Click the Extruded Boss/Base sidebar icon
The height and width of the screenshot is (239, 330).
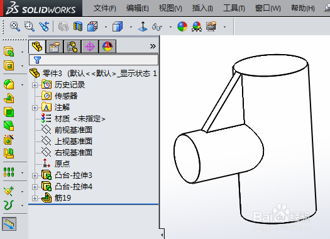[x=9, y=52]
